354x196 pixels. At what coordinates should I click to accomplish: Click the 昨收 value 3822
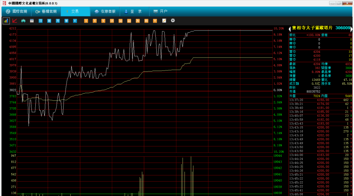[317, 88]
